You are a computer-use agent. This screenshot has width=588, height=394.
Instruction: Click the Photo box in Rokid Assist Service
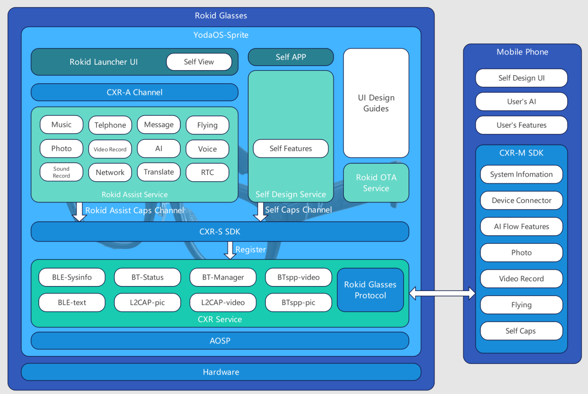62,148
